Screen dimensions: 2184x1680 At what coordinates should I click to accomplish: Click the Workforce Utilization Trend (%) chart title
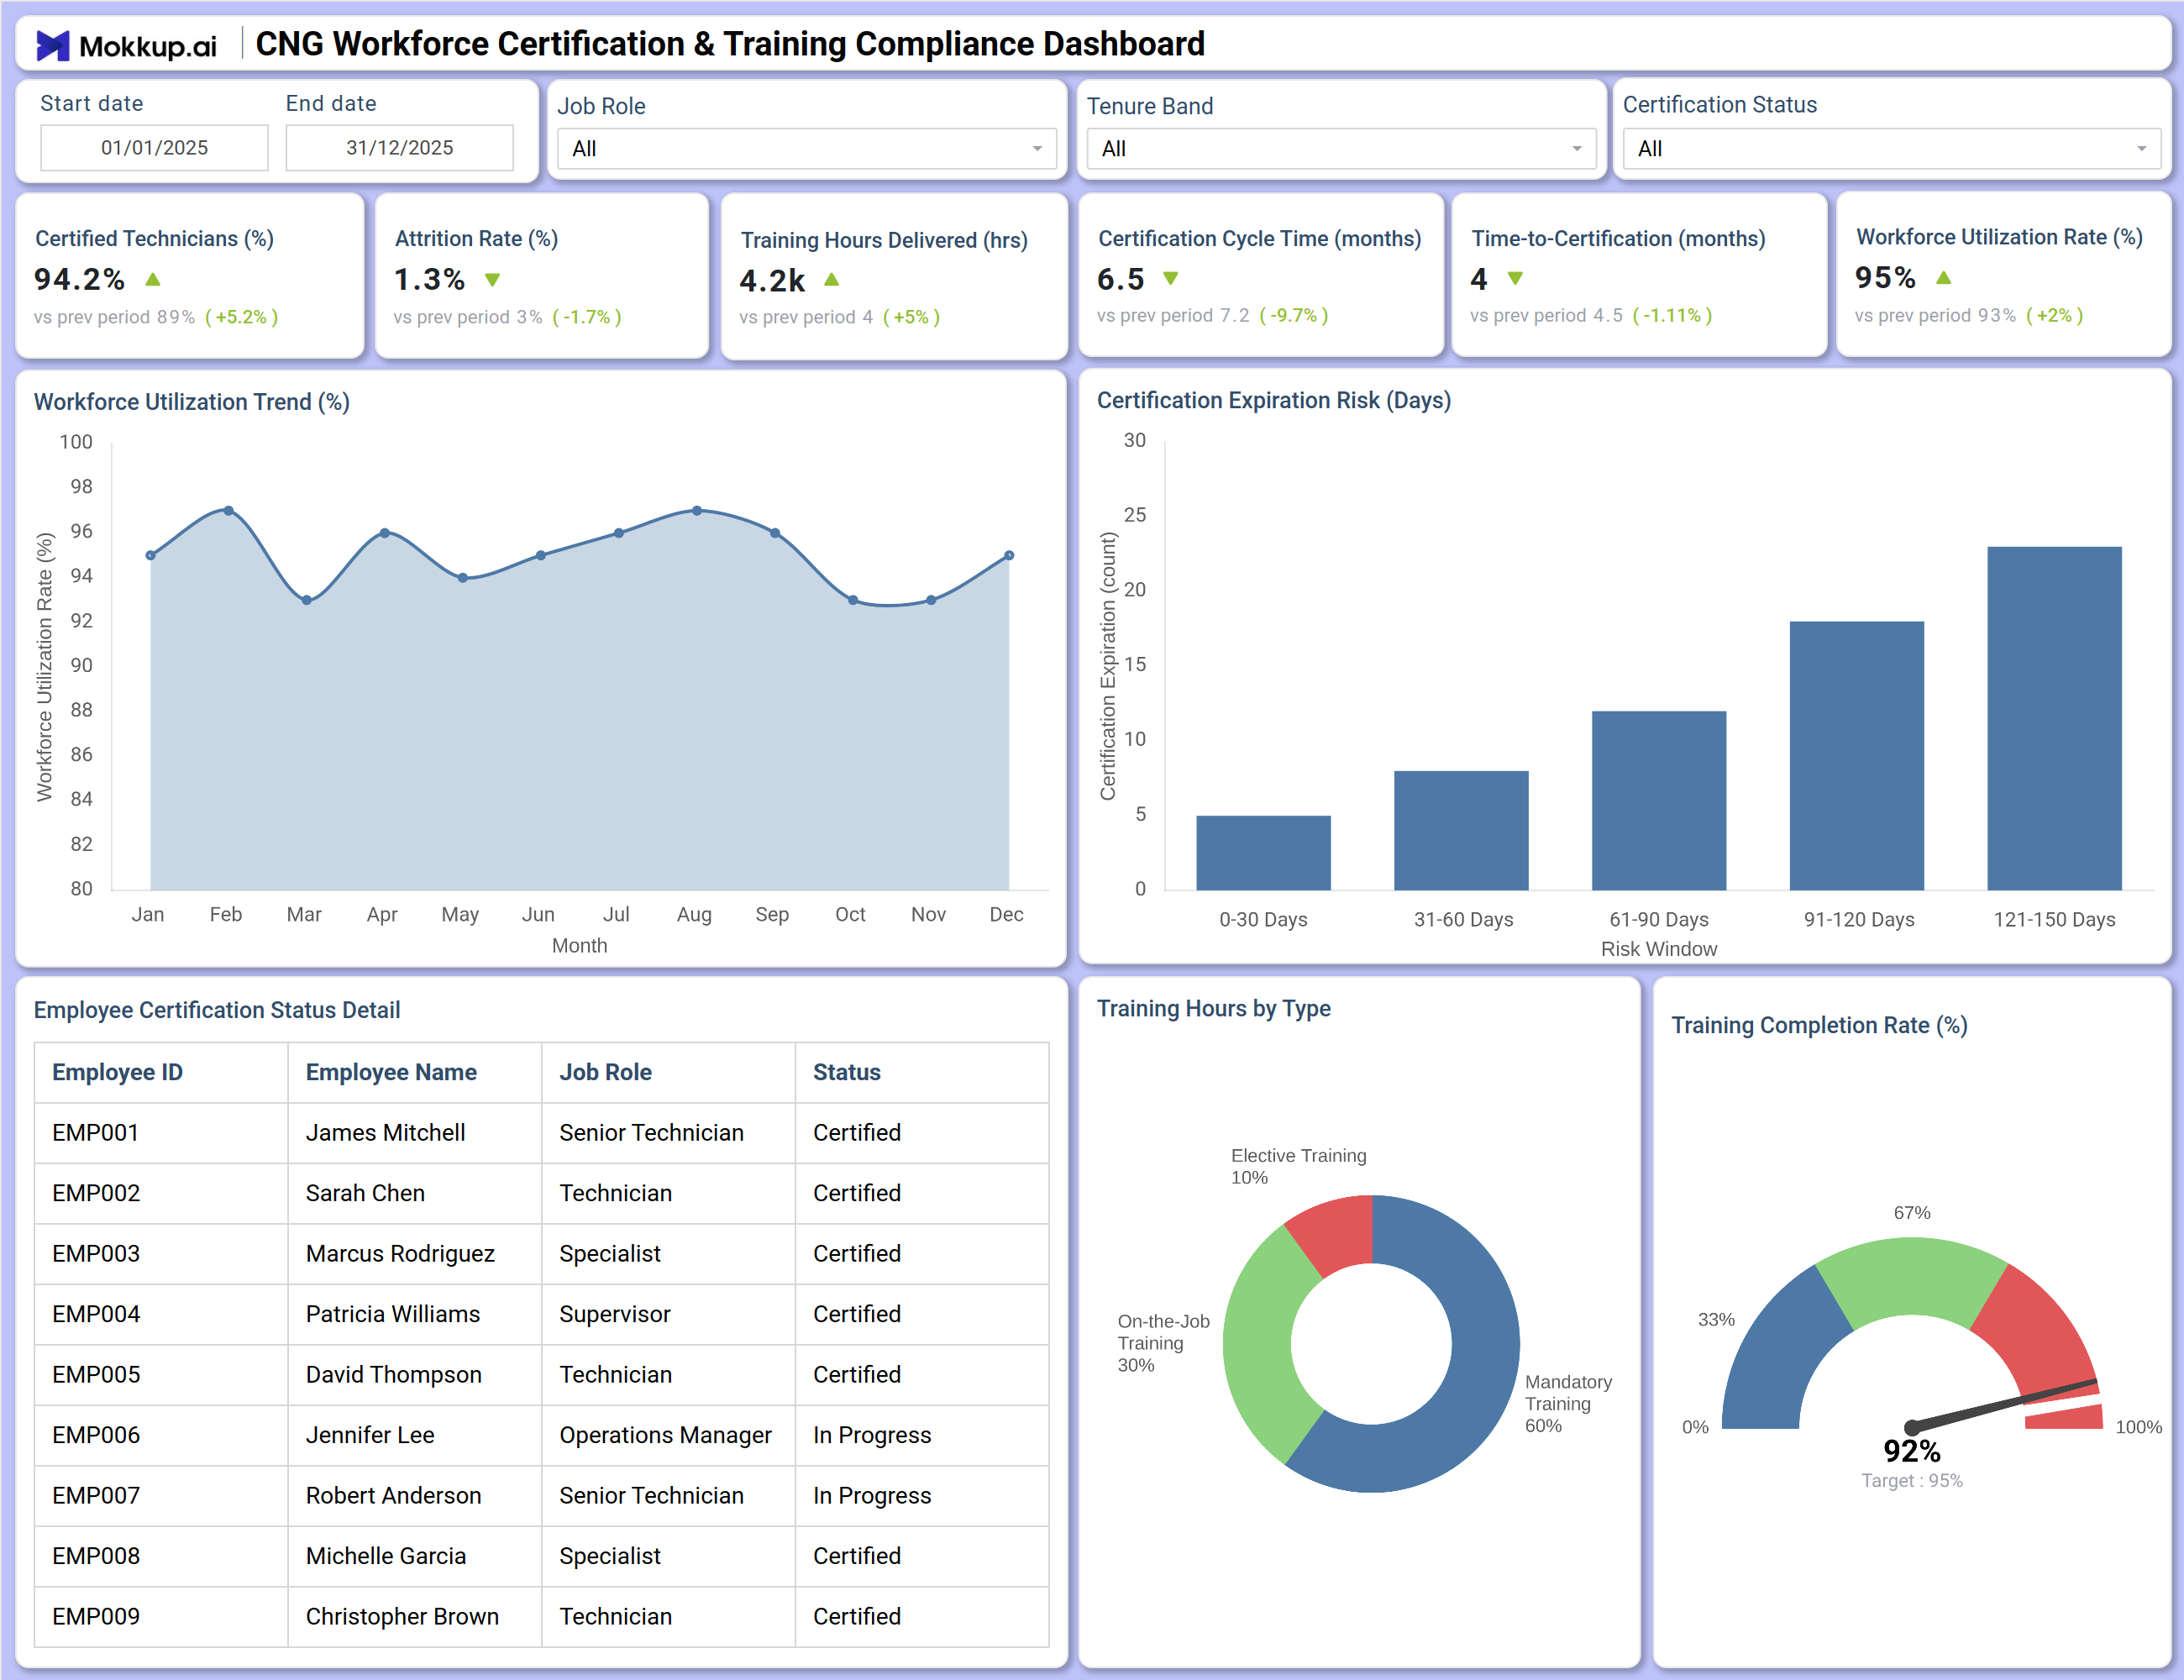coord(192,402)
